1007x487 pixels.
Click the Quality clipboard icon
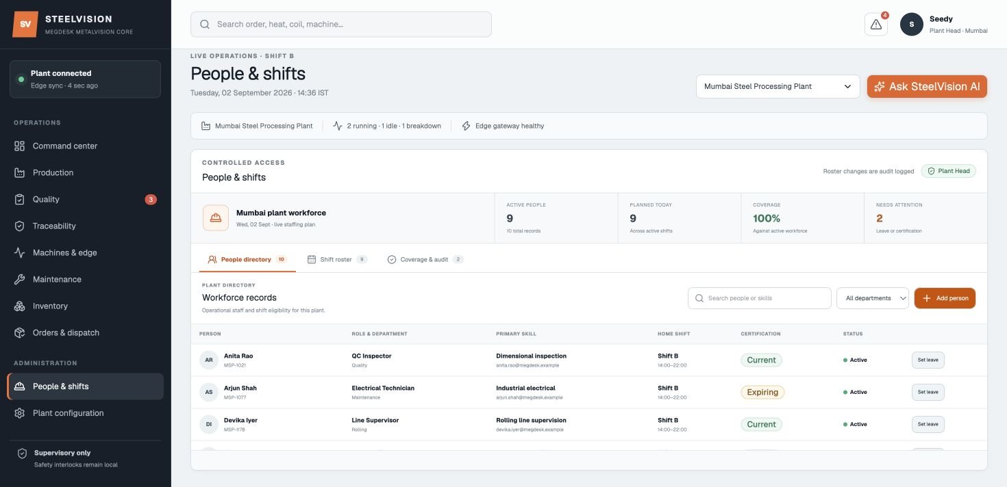pyautogui.click(x=20, y=199)
